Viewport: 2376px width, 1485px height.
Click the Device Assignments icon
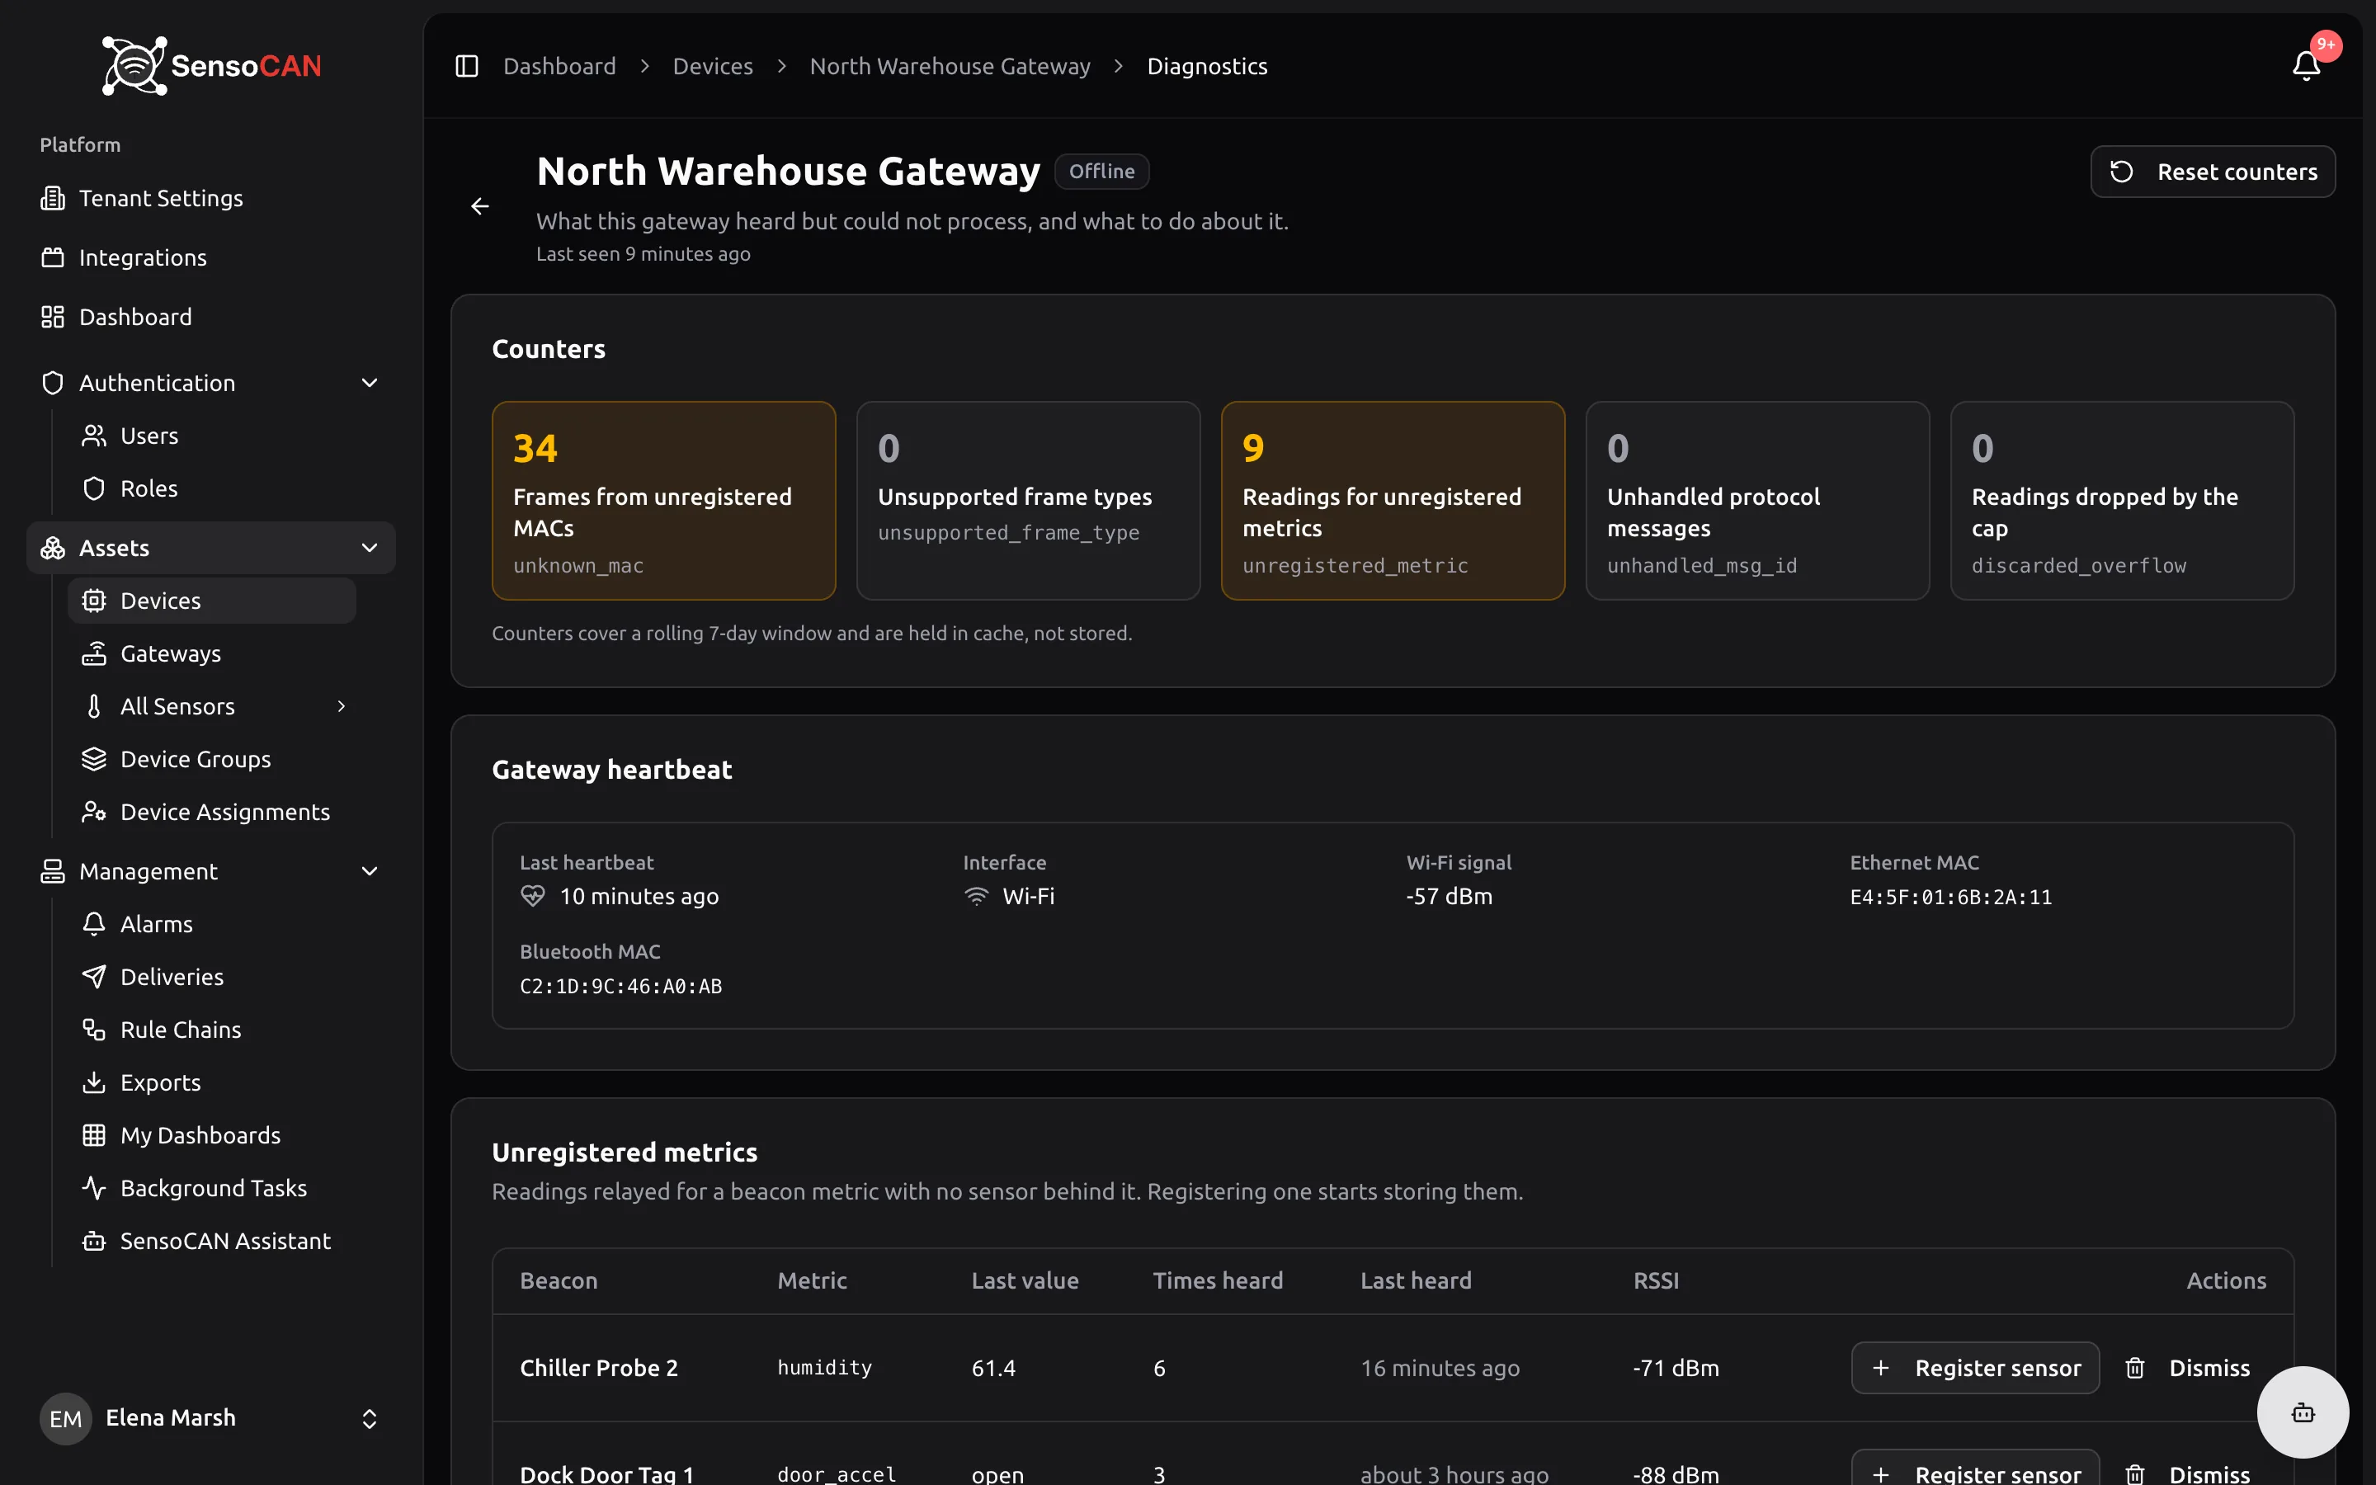coord(94,813)
